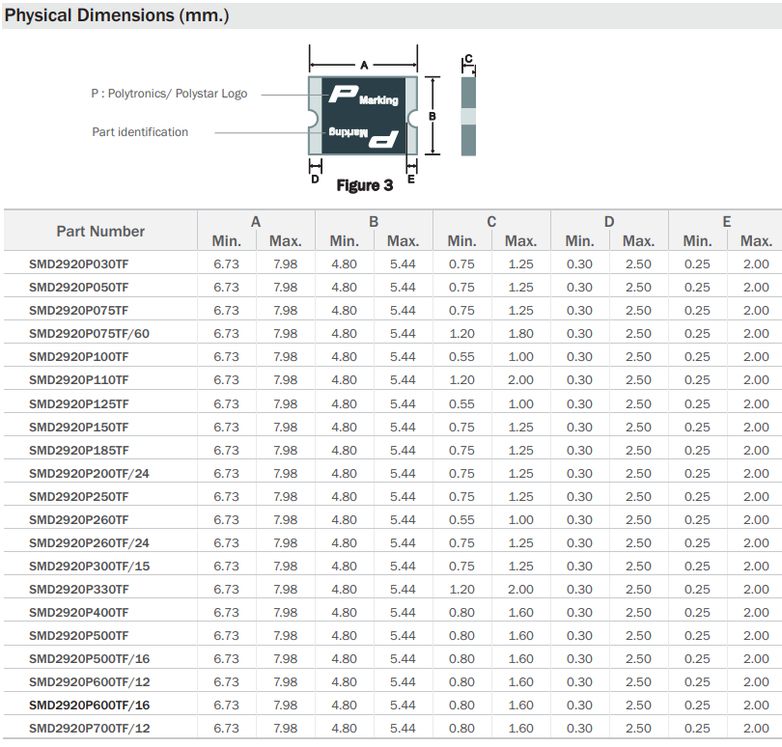Select part number SMD2920P030TF
The width and height of the screenshot is (782, 747).
tap(78, 263)
